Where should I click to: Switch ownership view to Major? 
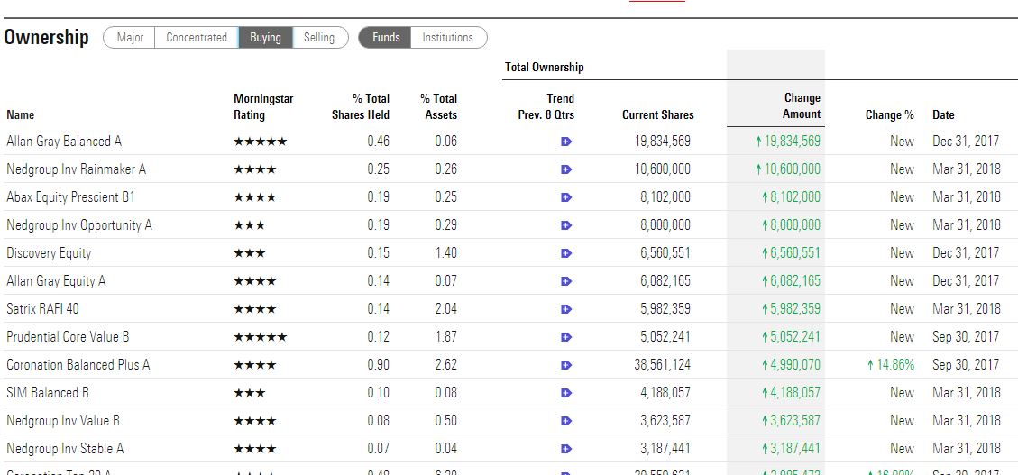(130, 38)
